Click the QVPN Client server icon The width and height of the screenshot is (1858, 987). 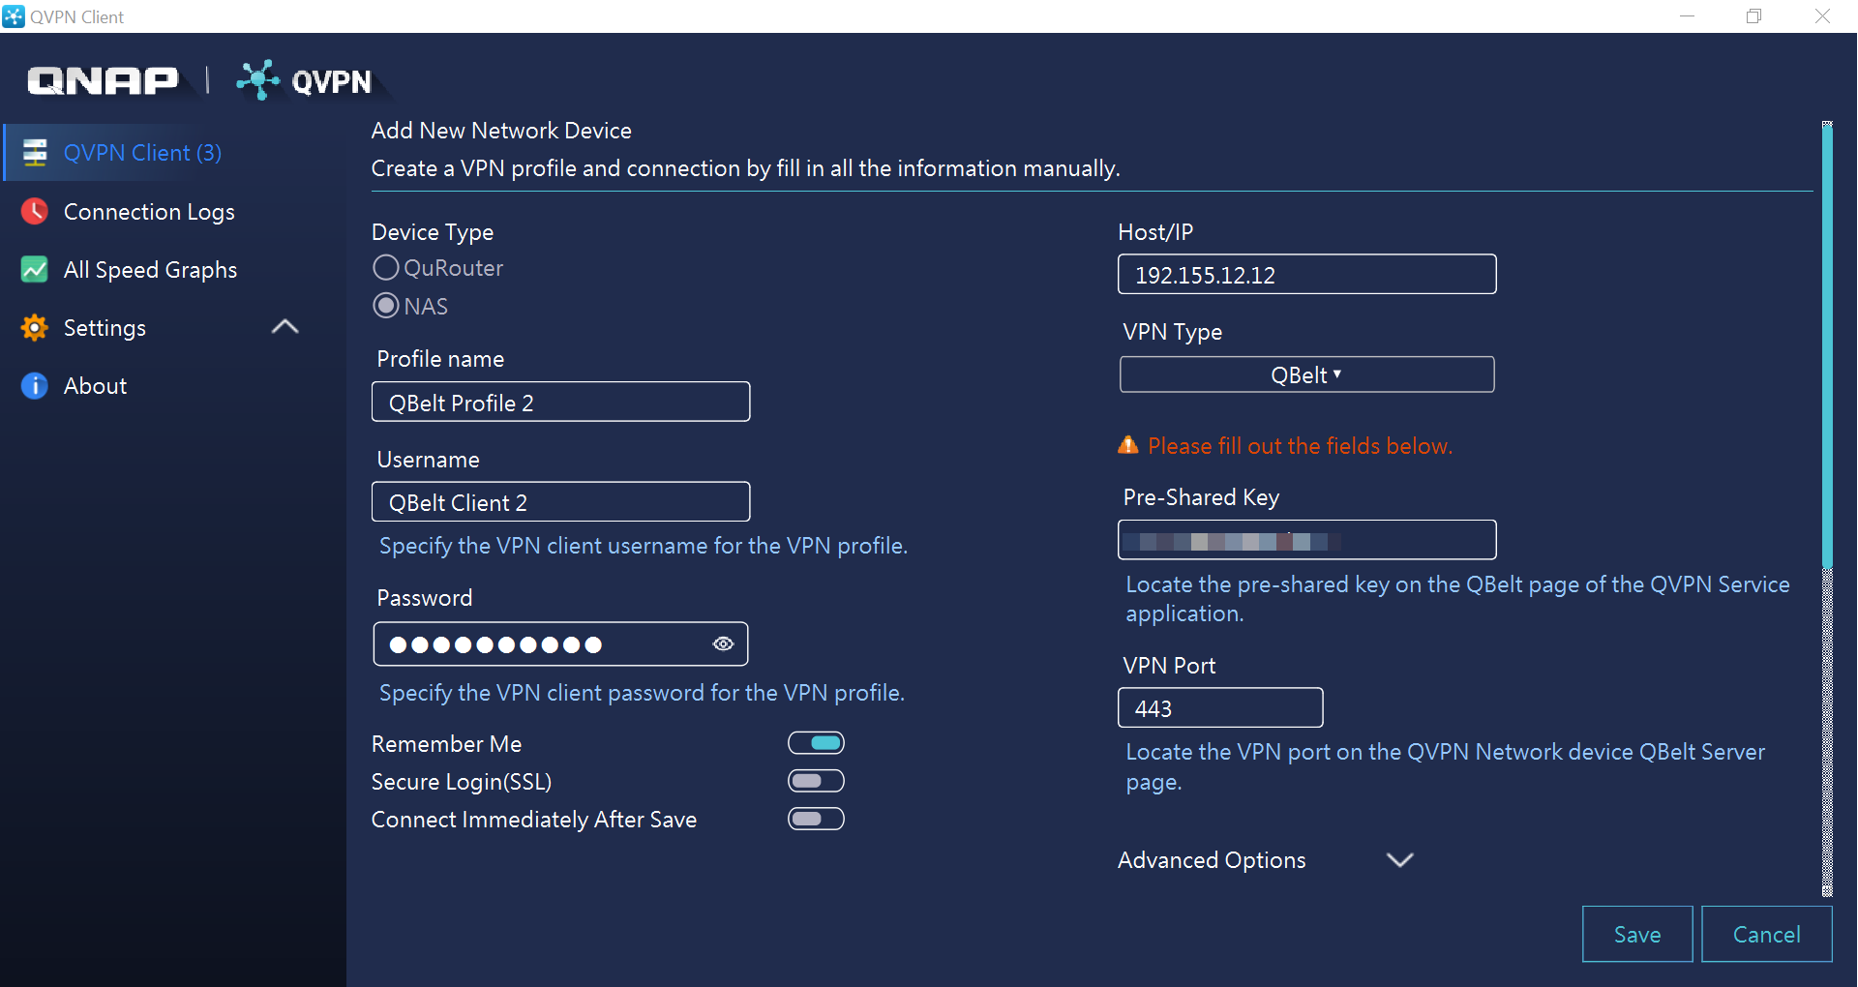coord(35,153)
